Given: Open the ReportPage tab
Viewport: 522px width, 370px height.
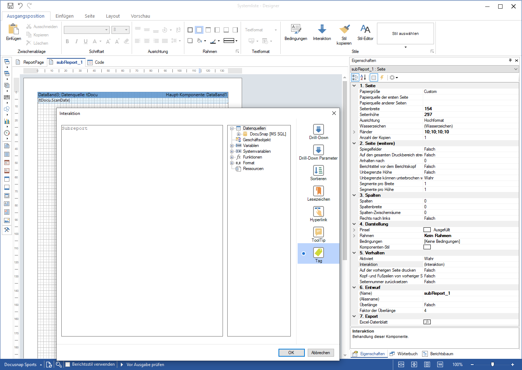Looking at the screenshot, I should (x=30, y=62).
